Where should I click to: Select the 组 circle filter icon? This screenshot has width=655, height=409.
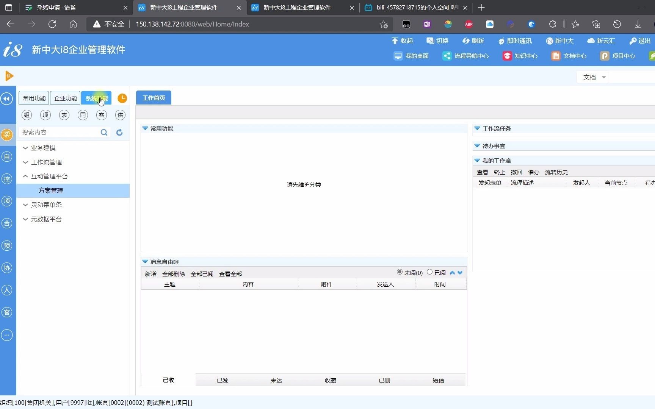point(27,115)
